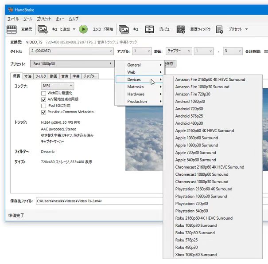The image size is (268, 264).
Task: Choose Playstation 720p30 preset
Action: pyautogui.click(x=213, y=203)
